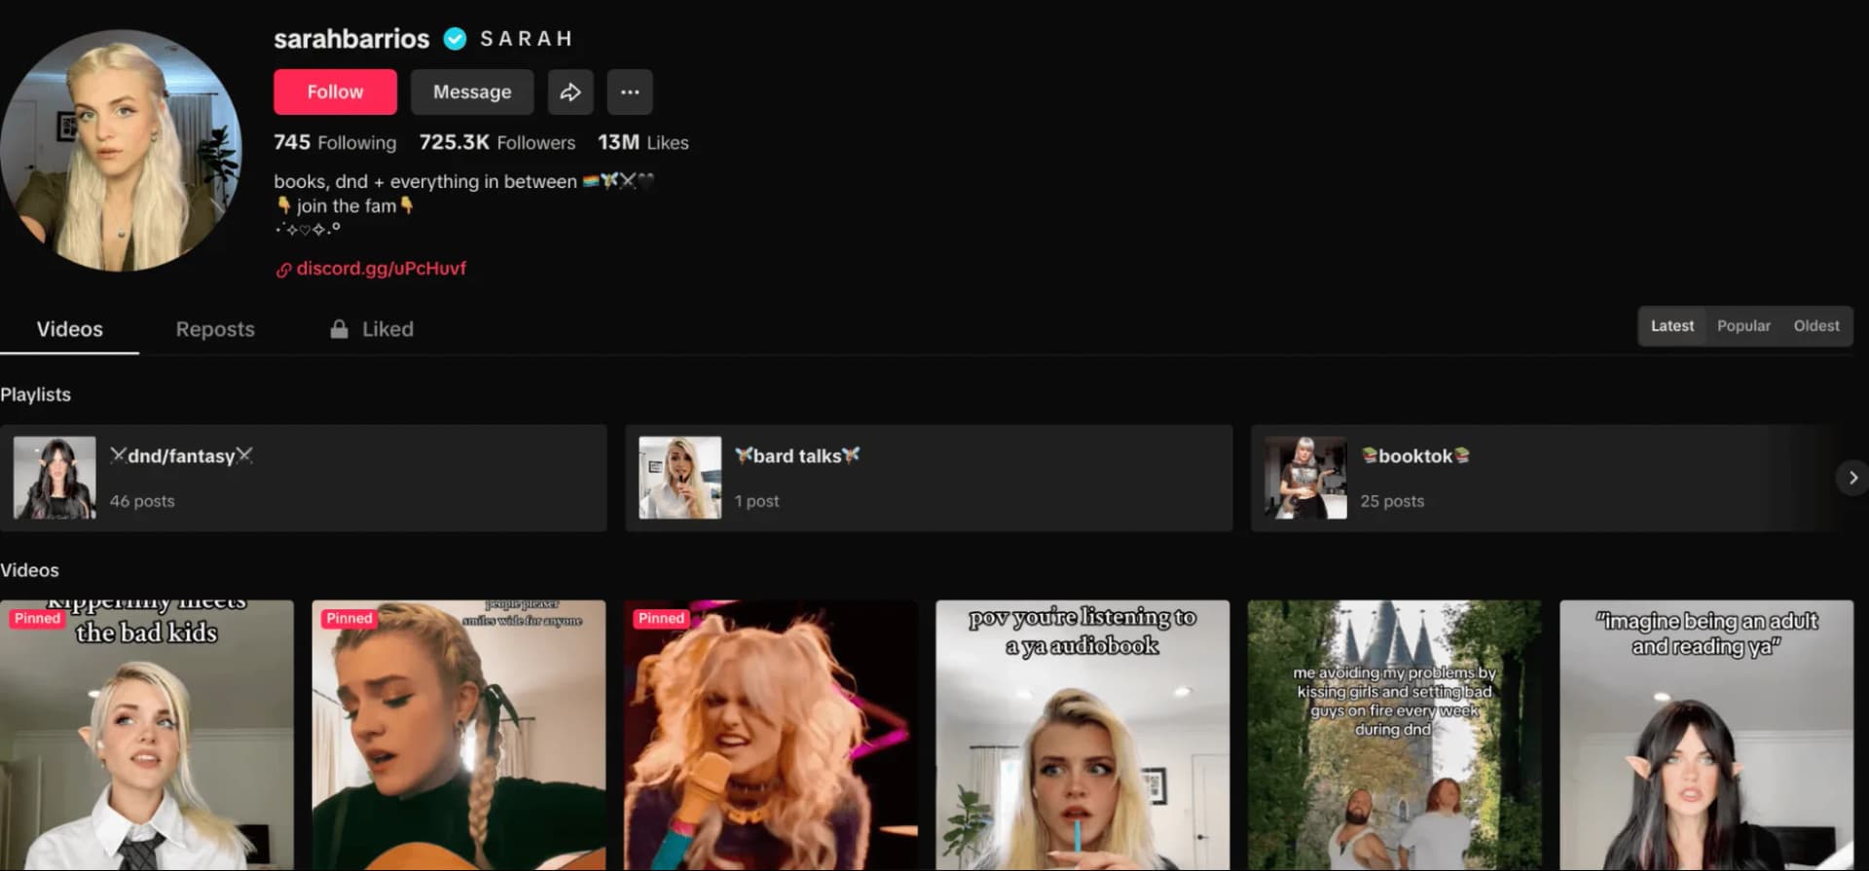Sort videos by Popular
Viewport: 1869px width, 871px height.
click(1743, 326)
